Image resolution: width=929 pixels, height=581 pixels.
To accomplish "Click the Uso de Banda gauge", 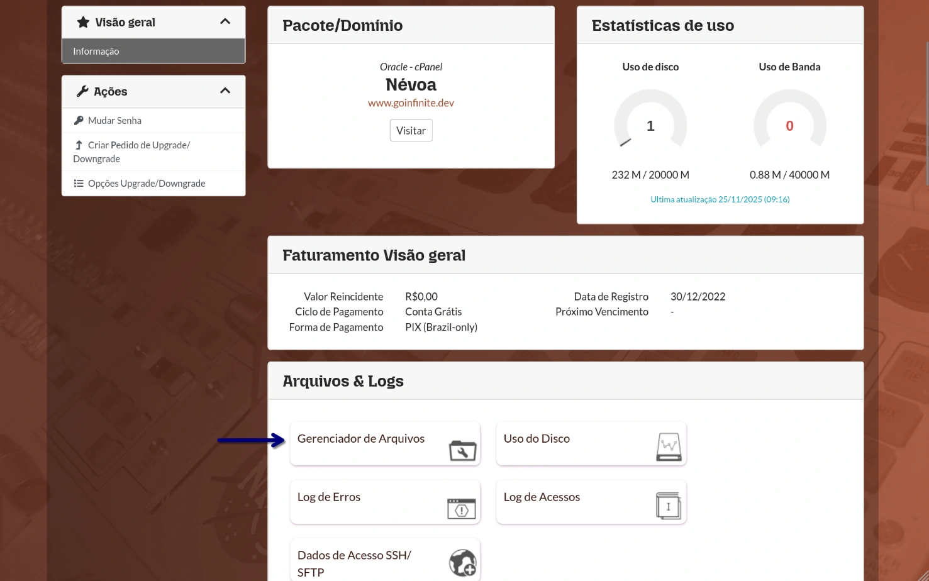I will pos(789,123).
